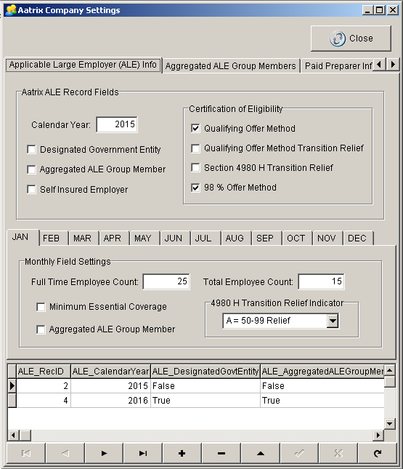Select the DEC month tab
This screenshot has width=403, height=469.
pyautogui.click(x=357, y=238)
